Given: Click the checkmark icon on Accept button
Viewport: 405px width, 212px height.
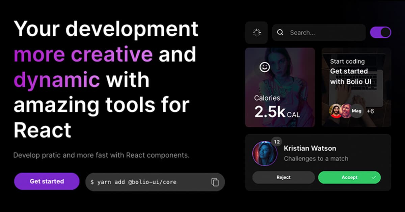Looking at the screenshot, I should [374, 177].
